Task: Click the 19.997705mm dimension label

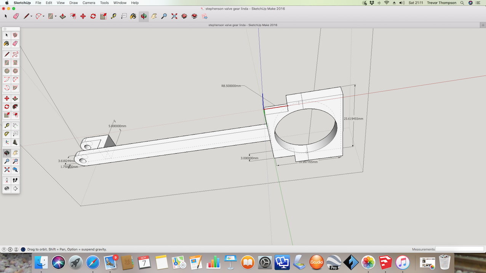Action: 308,162
